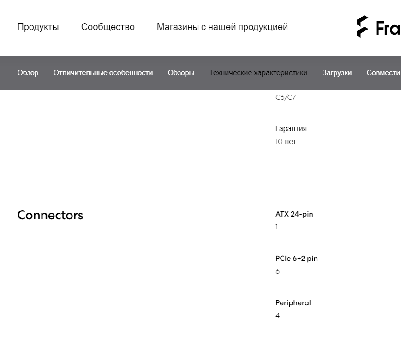
Task: Select the Технические характеристики tab
Action: click(258, 72)
